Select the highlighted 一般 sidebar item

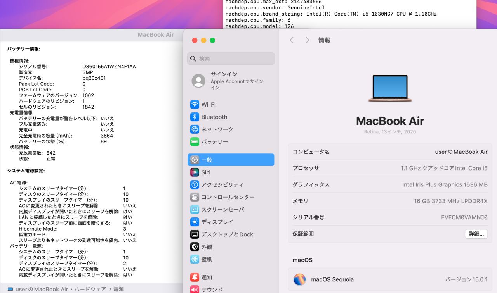[231, 160]
